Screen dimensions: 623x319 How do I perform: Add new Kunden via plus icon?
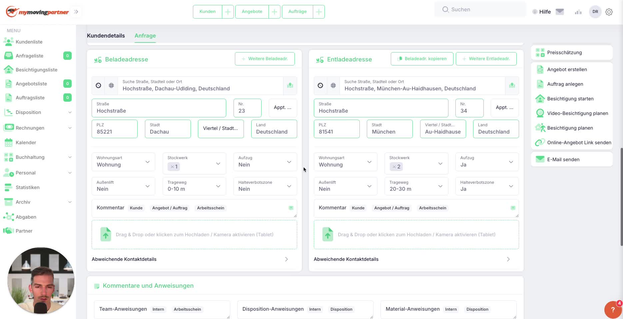228,12
